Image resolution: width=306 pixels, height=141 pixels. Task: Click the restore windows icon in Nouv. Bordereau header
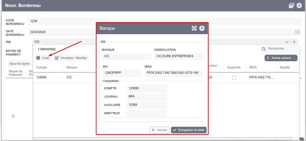pyautogui.click(x=291, y=5)
